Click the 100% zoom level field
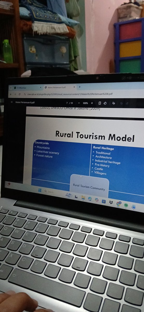Screen dimensions: 144x312 click(x=85, y=103)
